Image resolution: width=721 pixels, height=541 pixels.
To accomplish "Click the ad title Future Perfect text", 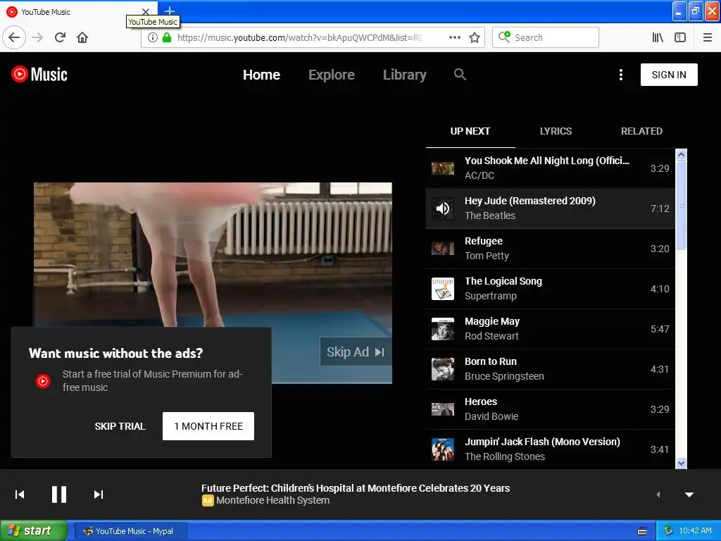I will [356, 488].
